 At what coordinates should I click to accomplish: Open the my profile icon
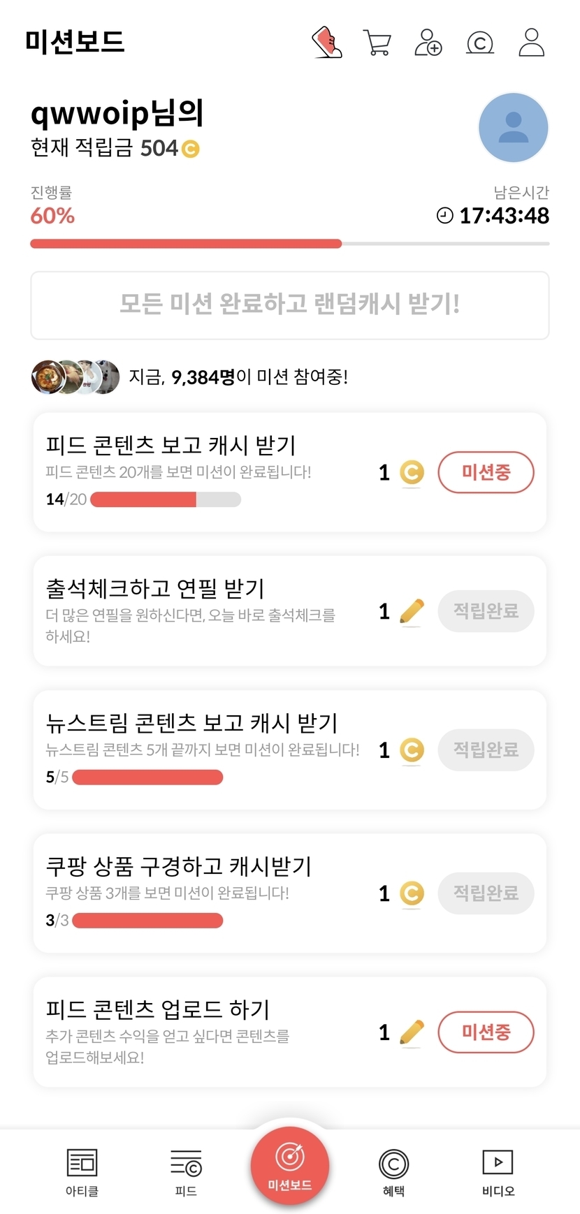pos(532,43)
